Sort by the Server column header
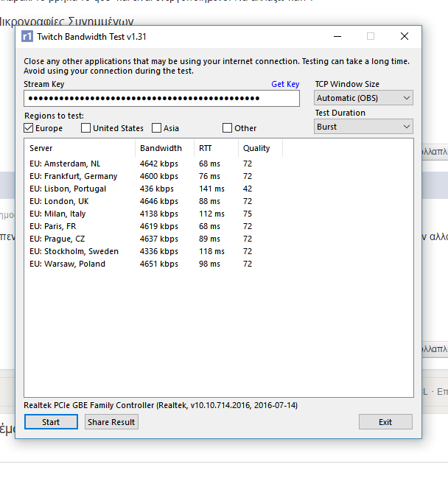The height and width of the screenshot is (481, 448). pyautogui.click(x=80, y=148)
